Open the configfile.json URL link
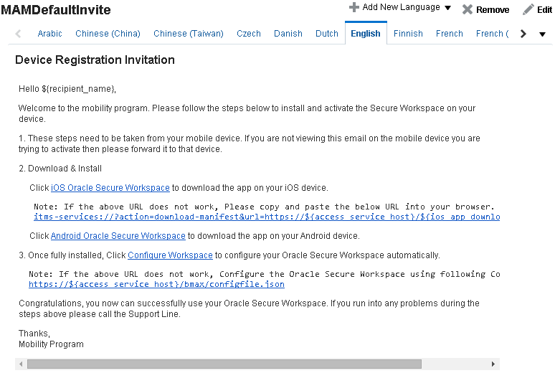The height and width of the screenshot is (373, 555). [157, 285]
